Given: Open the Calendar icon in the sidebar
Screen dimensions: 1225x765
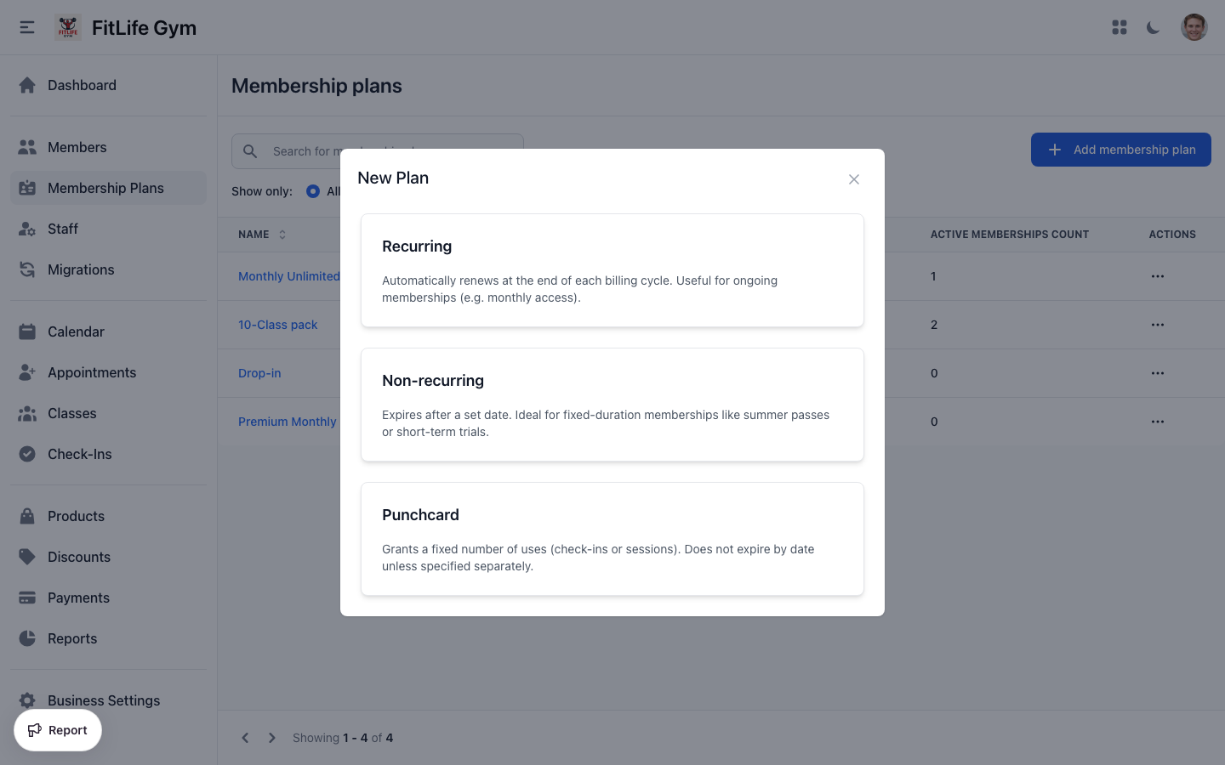Looking at the screenshot, I should 28,331.
